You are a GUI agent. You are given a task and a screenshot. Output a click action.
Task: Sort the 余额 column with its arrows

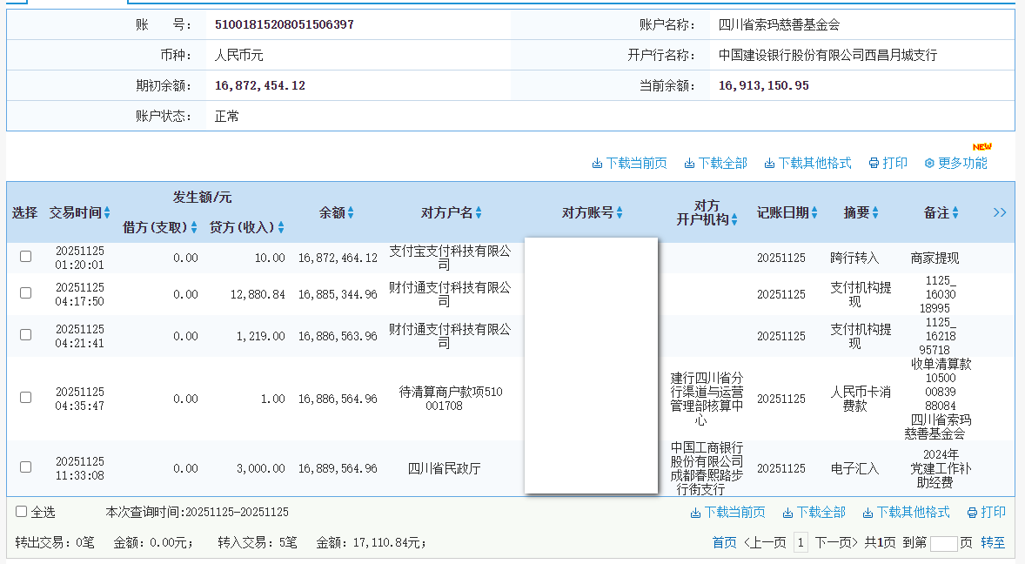tap(351, 213)
